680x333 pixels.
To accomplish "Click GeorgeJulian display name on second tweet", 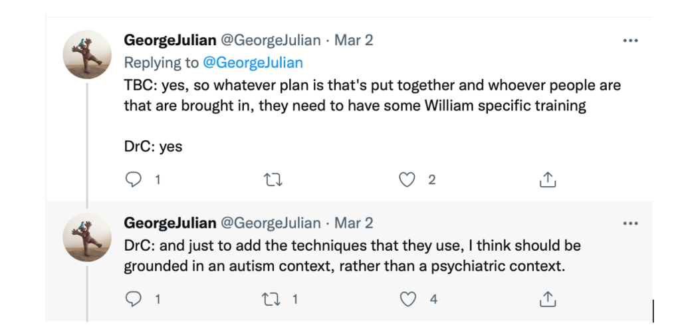I will click(x=170, y=223).
